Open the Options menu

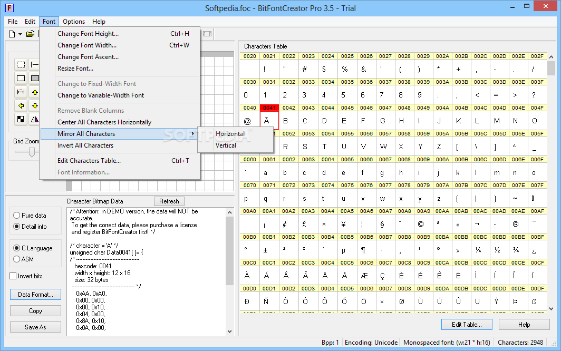coord(74,22)
